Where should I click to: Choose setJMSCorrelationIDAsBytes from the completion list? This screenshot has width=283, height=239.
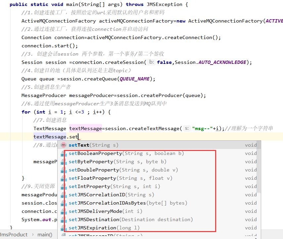[128, 203]
